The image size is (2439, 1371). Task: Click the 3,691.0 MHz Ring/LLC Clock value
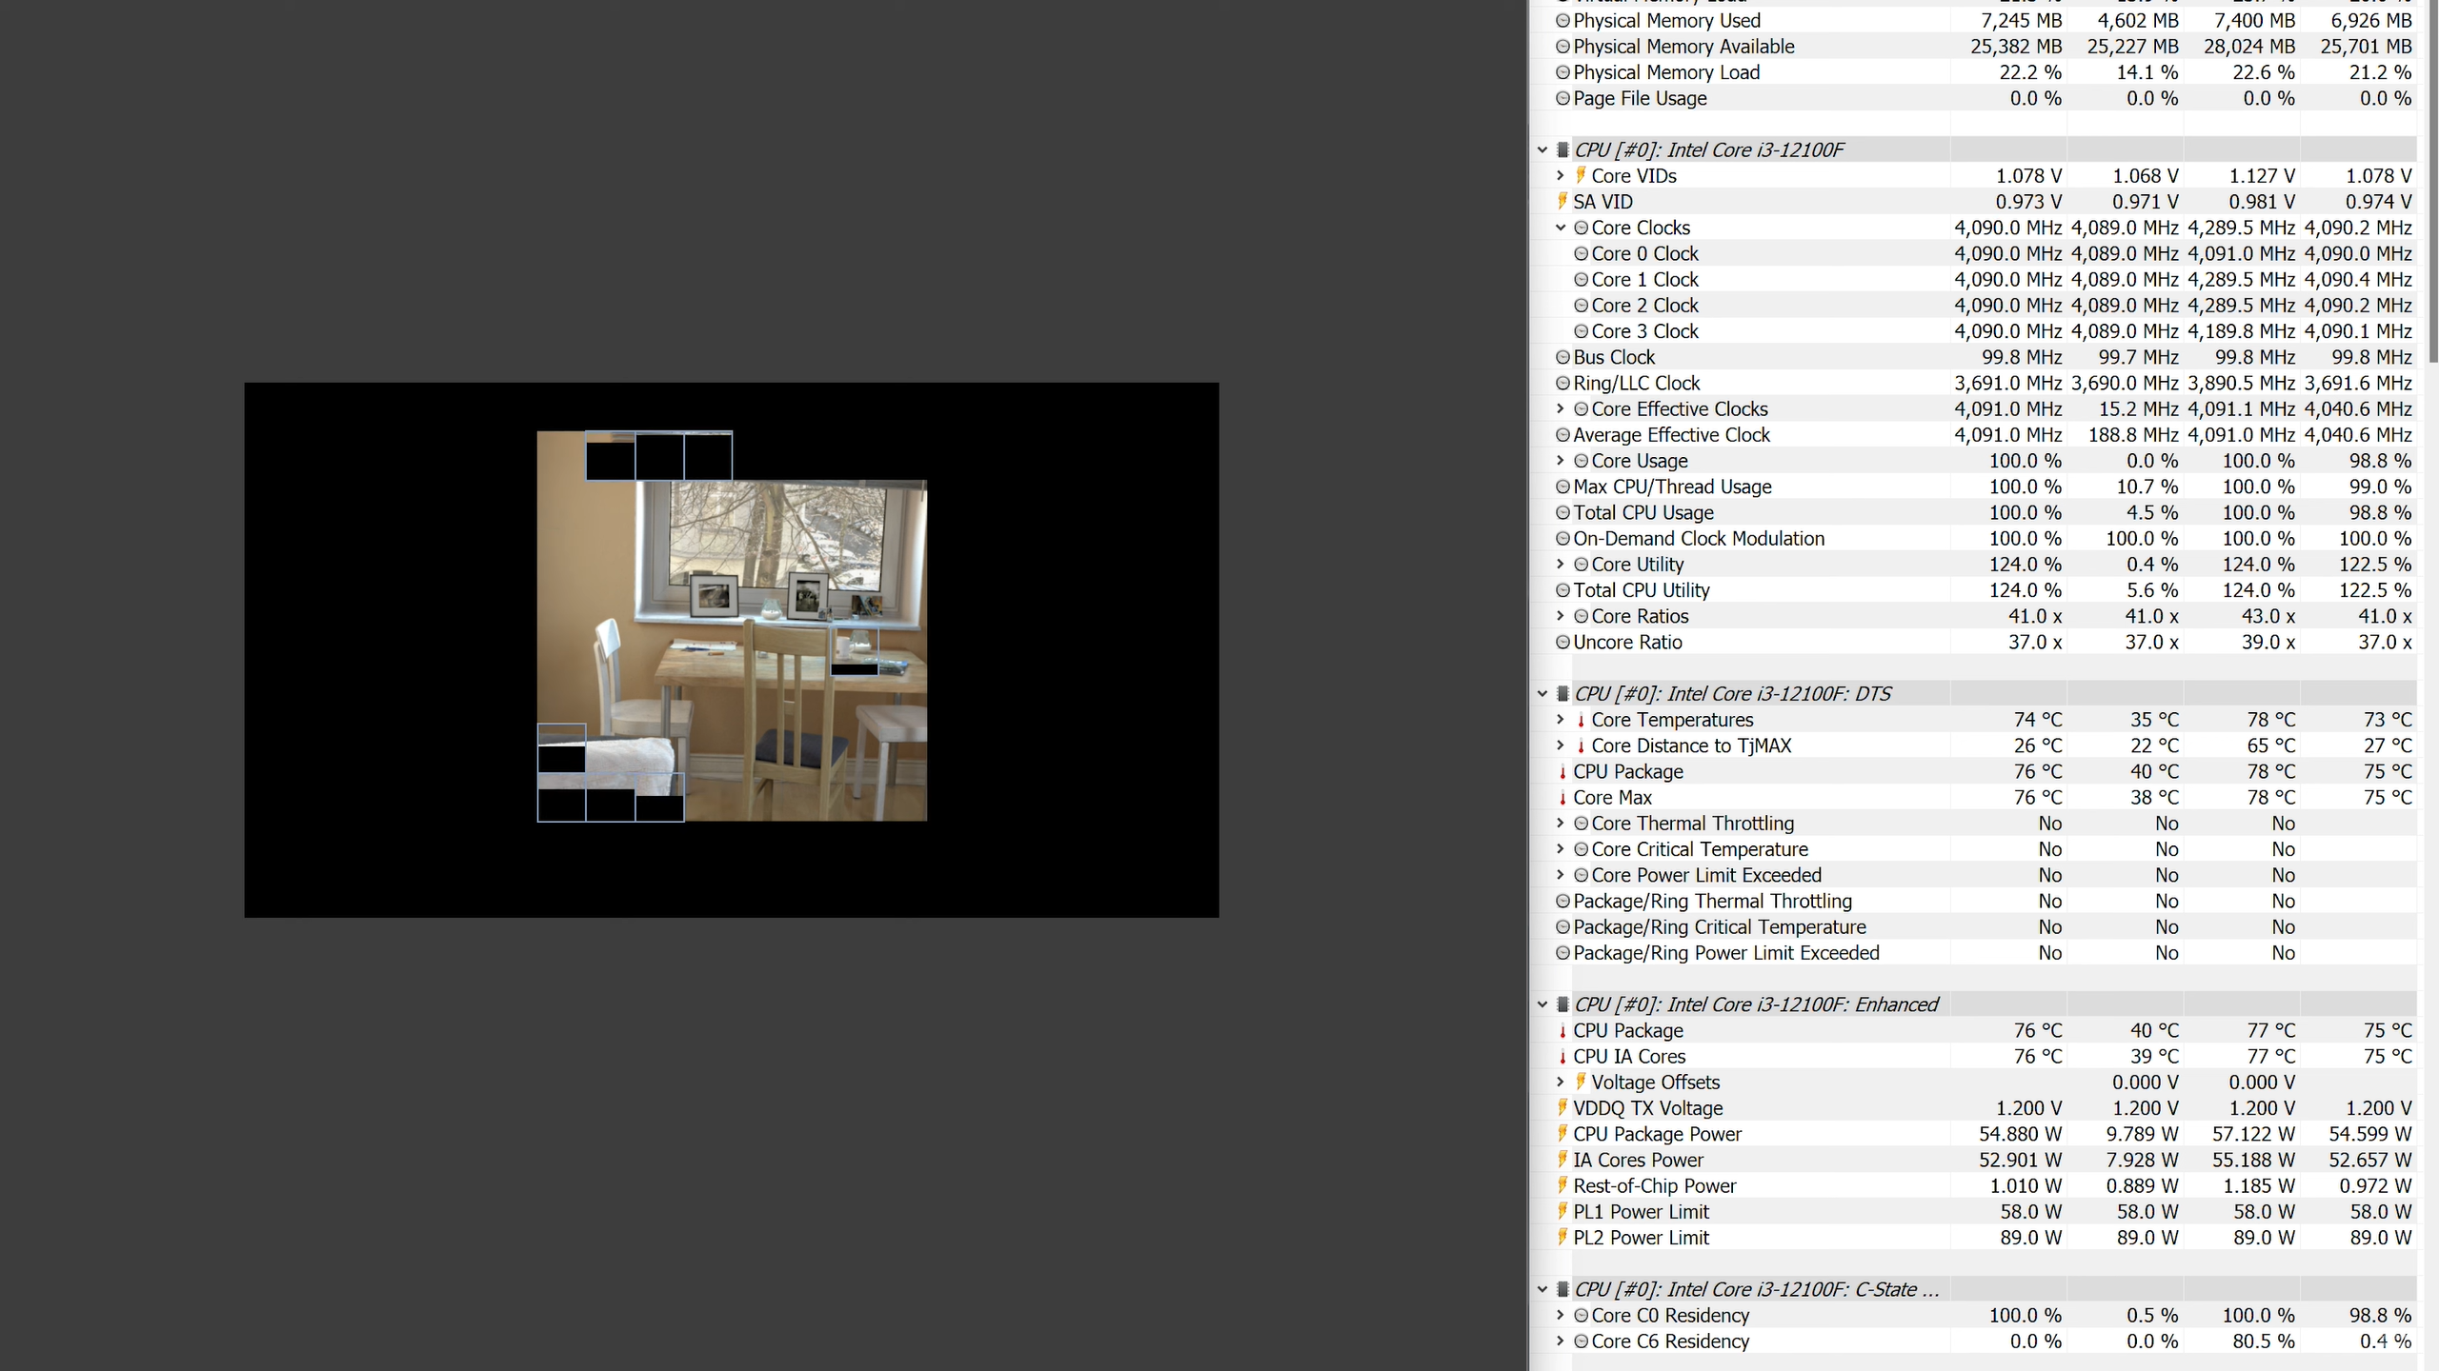pos(2008,383)
